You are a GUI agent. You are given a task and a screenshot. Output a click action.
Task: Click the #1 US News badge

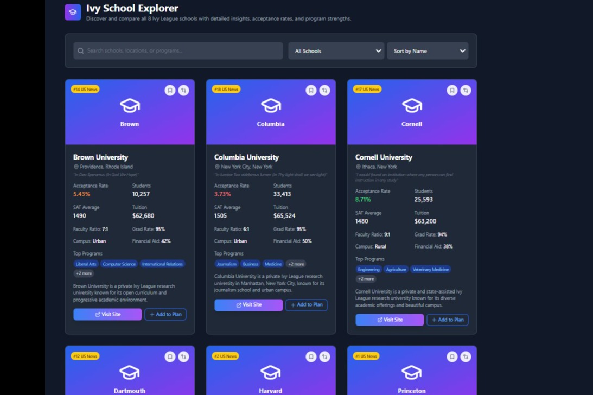(366, 356)
